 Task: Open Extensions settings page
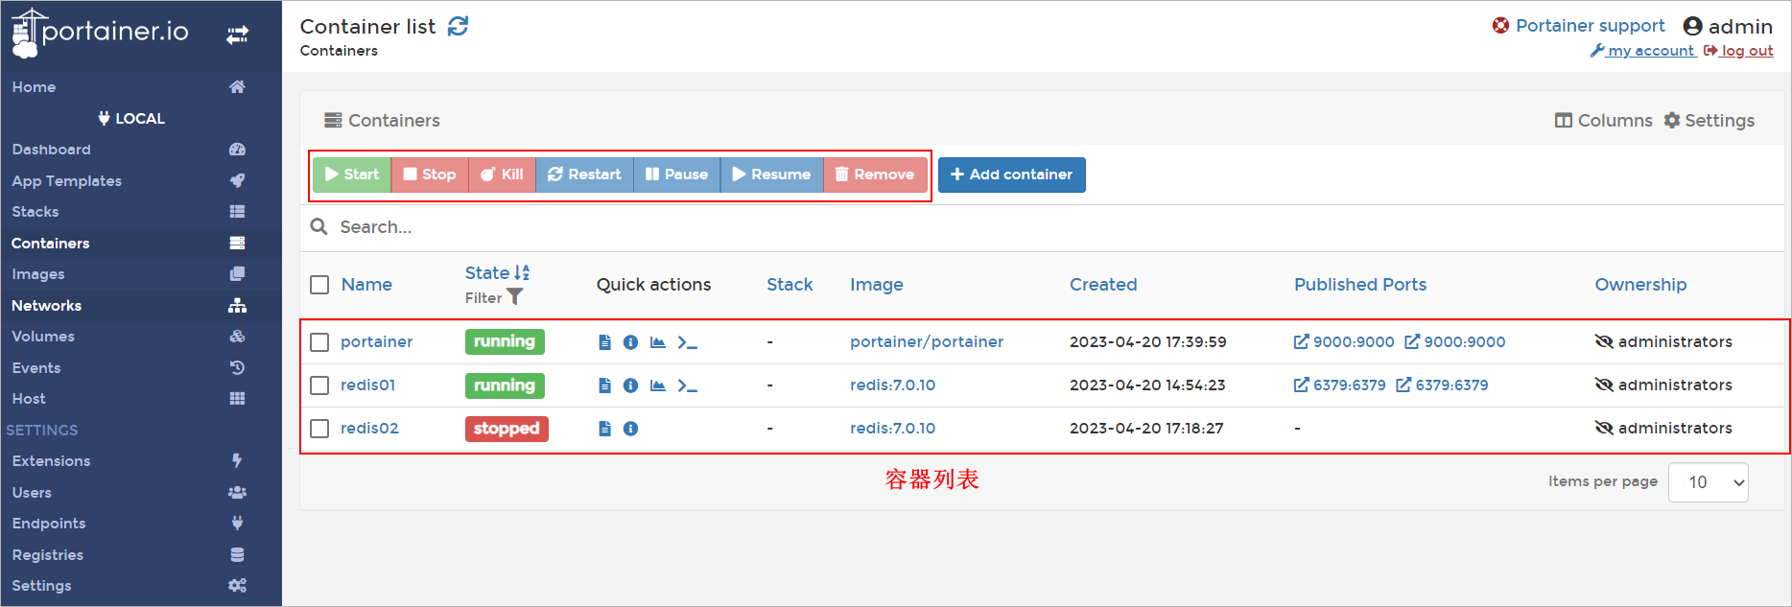141,461
